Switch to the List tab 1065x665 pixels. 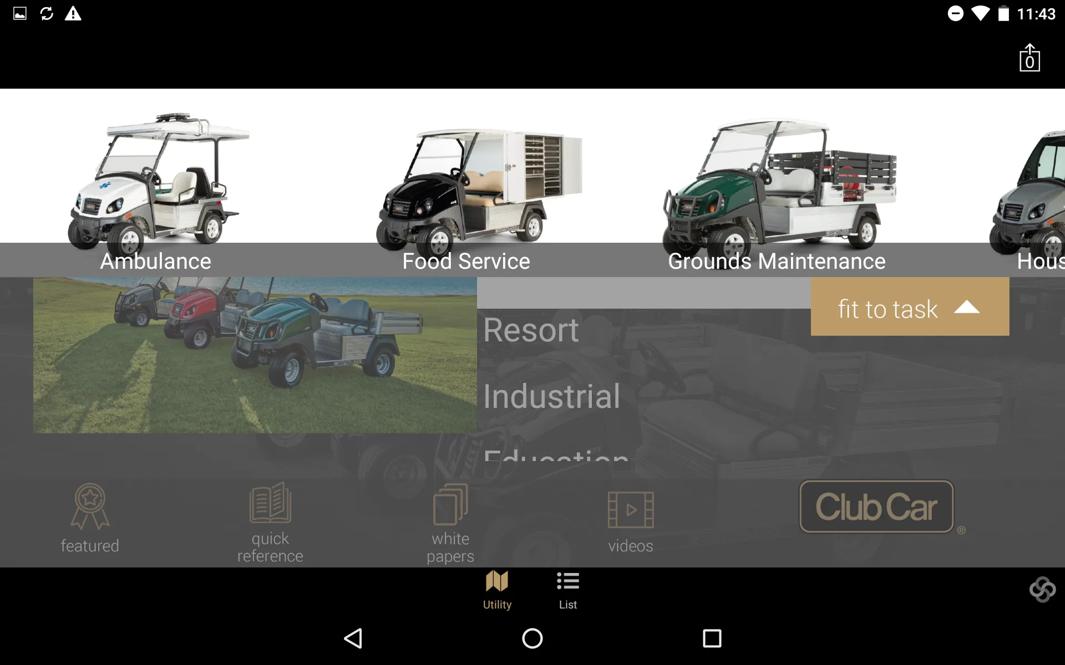(x=568, y=591)
